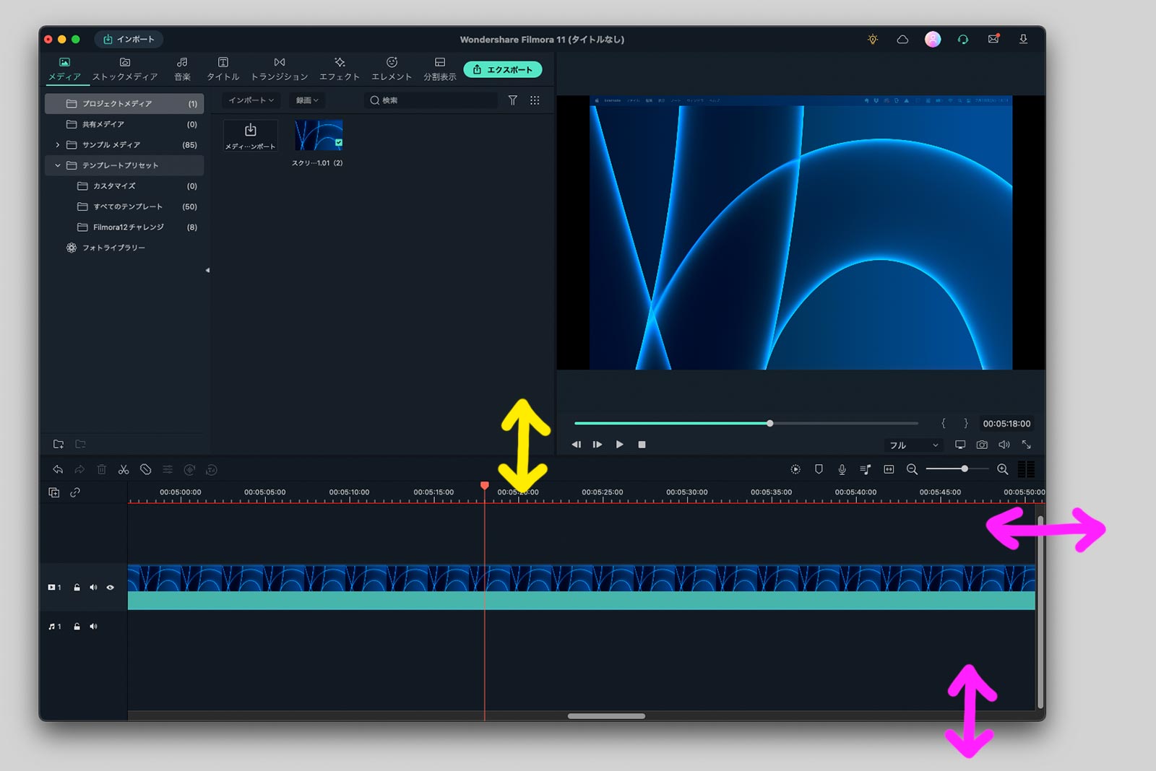Open the エフェクト tab

[339, 69]
